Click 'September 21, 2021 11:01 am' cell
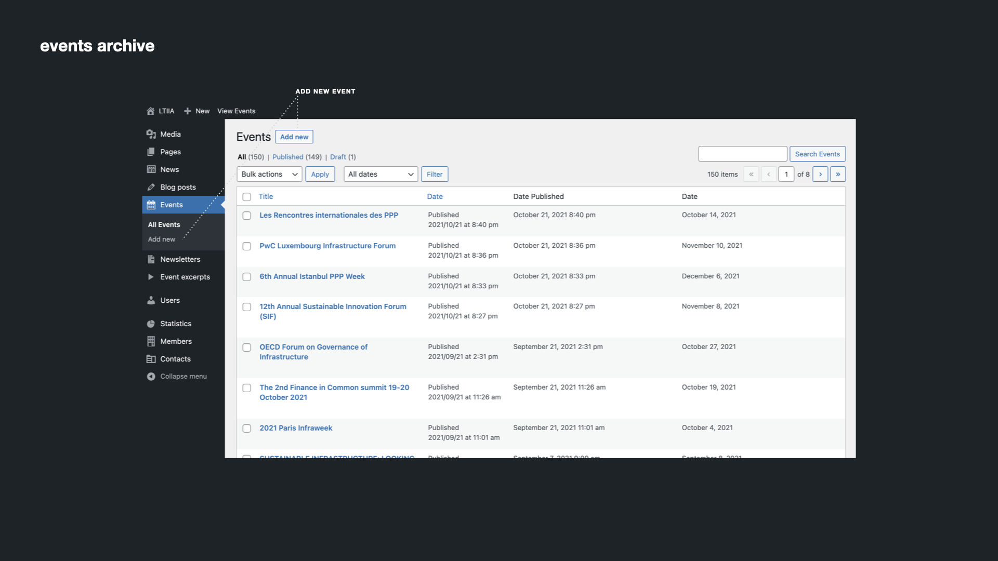 (559, 428)
